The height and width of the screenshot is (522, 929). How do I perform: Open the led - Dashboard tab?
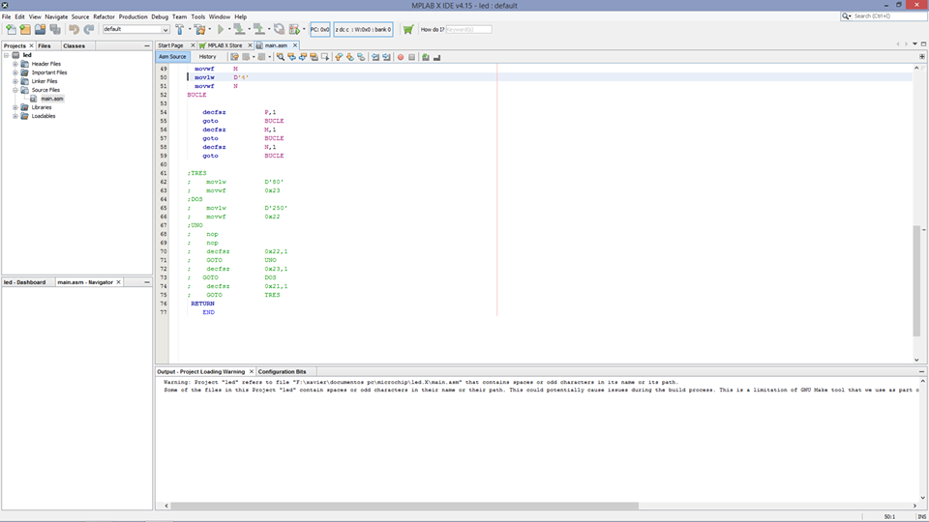25,282
